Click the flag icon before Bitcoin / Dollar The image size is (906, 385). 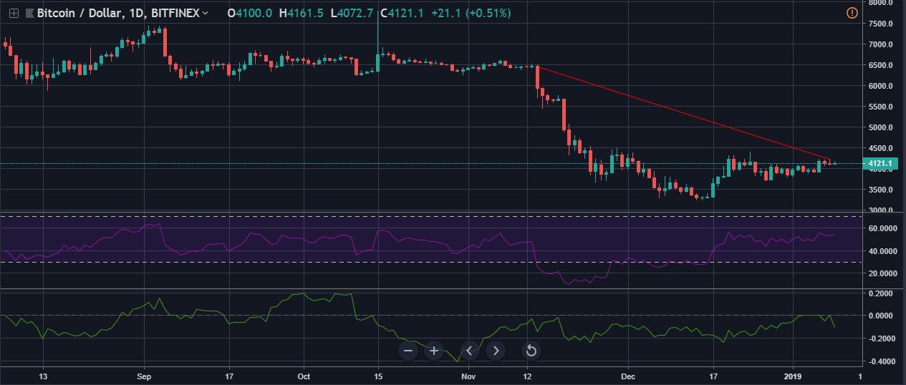(x=29, y=13)
